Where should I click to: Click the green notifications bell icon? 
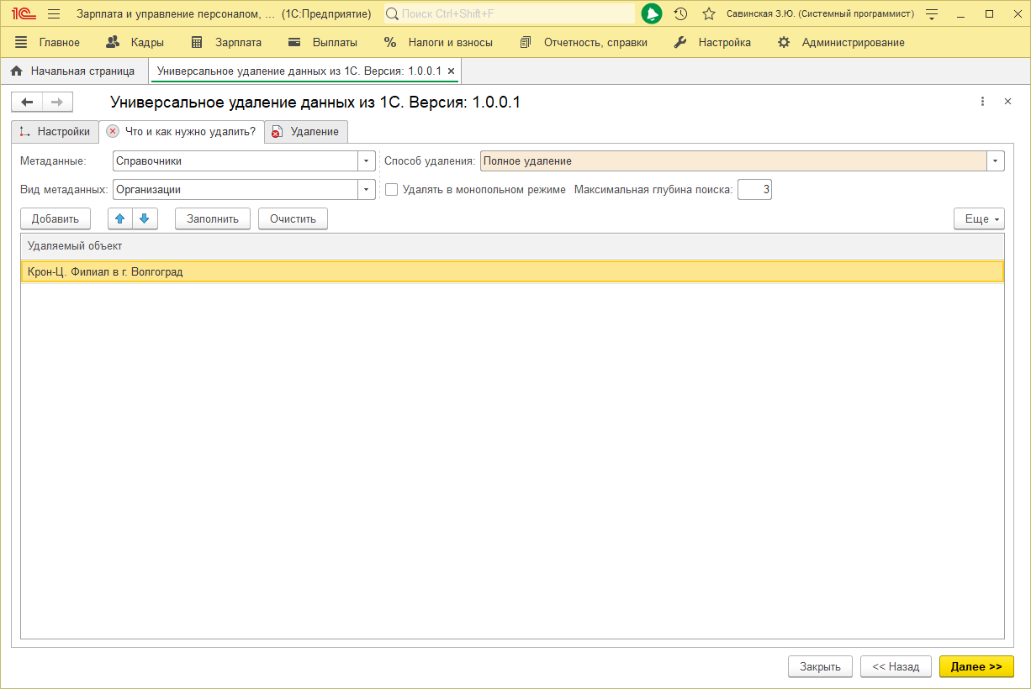pyautogui.click(x=651, y=14)
